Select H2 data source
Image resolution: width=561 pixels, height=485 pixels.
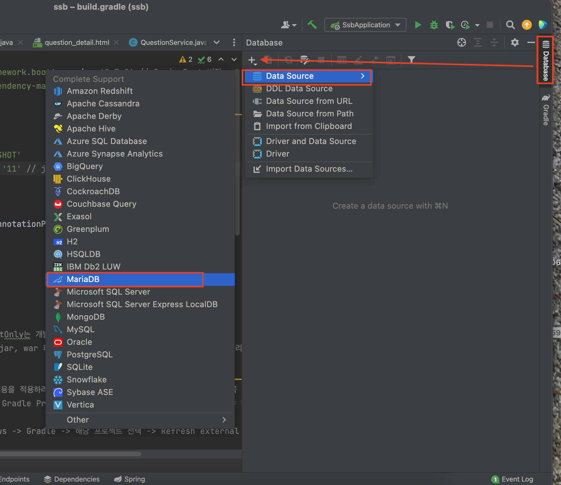pos(140,242)
